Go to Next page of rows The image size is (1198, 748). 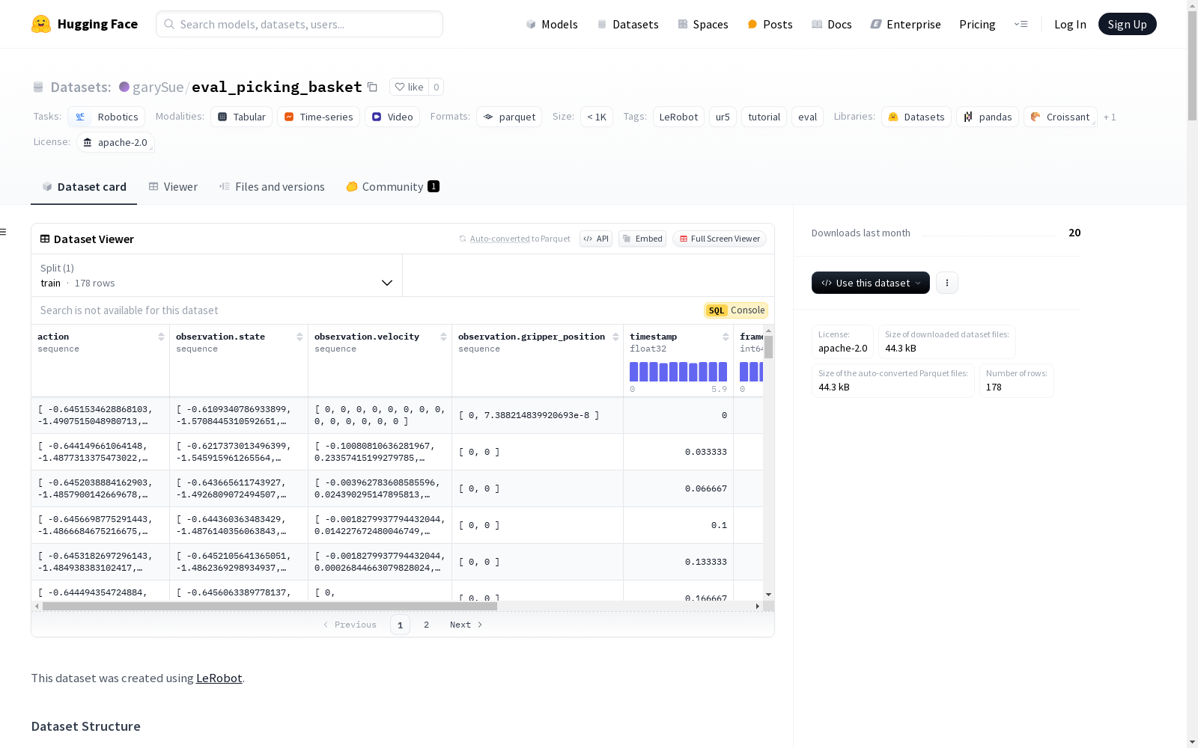466,625
